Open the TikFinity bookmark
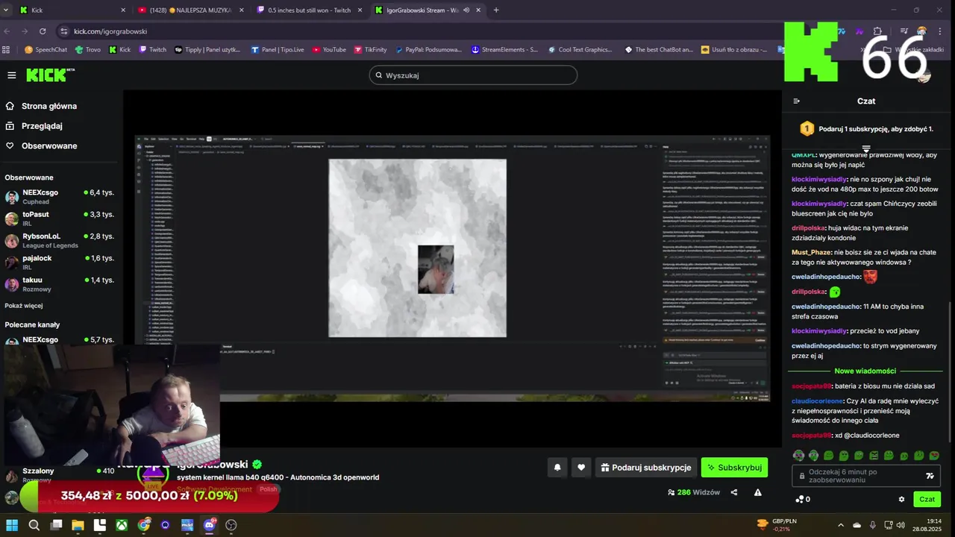 pos(370,50)
